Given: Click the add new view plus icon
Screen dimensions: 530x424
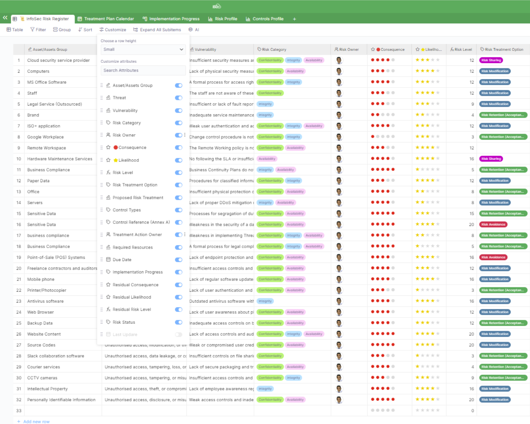Looking at the screenshot, I should [x=294, y=19].
